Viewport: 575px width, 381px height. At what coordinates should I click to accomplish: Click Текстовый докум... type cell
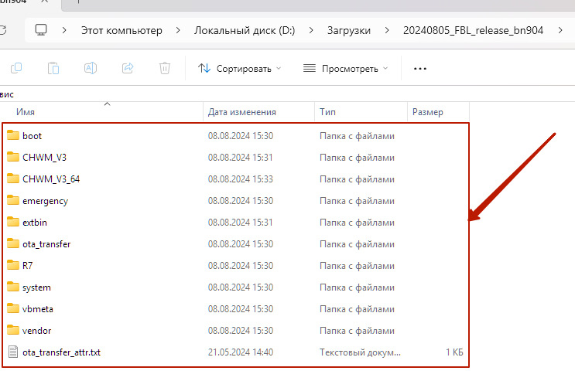[x=360, y=352]
